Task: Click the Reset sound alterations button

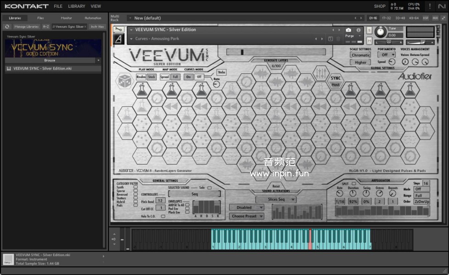Action: coord(276,186)
